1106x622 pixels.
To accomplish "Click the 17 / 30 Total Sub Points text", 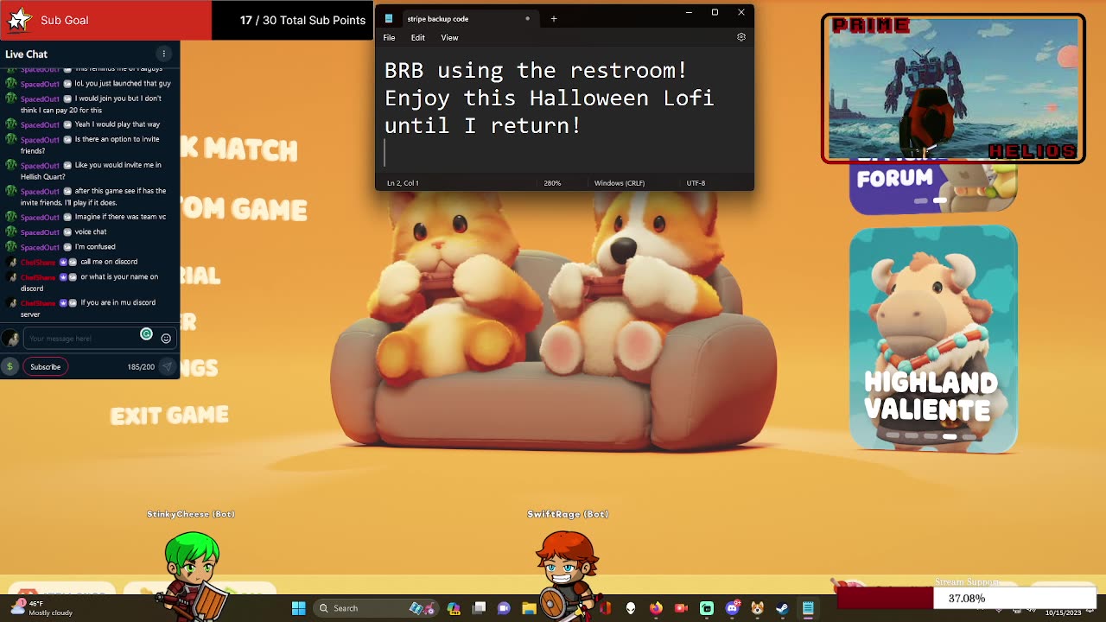I will (x=302, y=20).
